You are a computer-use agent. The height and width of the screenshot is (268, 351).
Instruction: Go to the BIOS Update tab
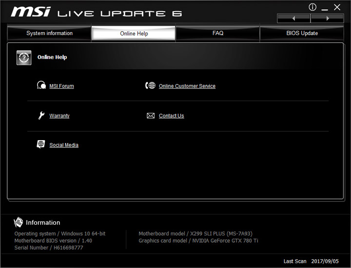tap(302, 33)
